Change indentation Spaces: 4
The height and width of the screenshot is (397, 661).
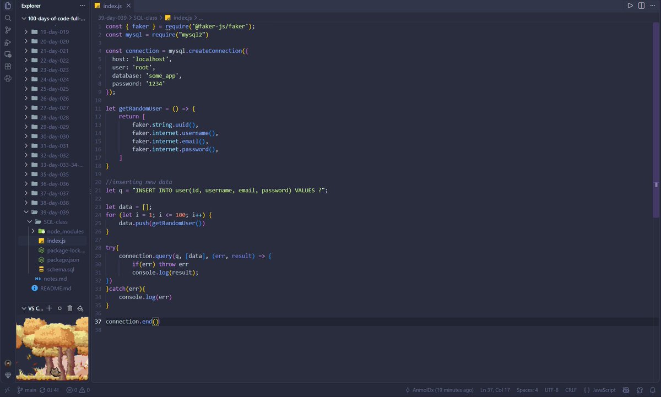point(527,390)
